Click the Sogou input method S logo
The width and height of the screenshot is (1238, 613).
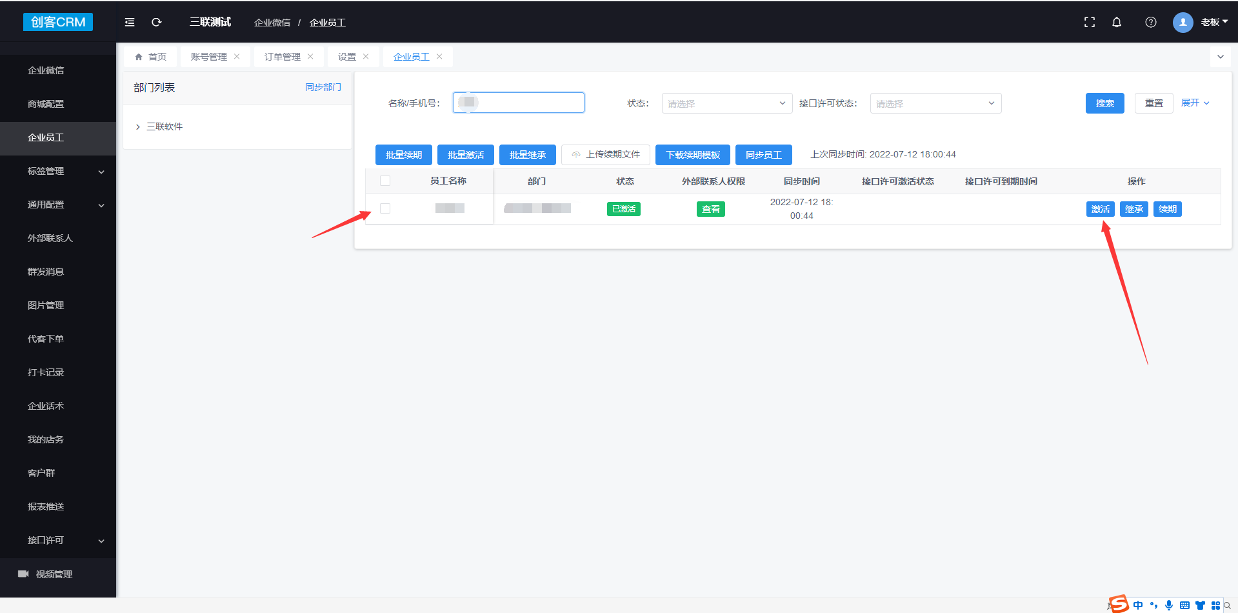[x=1119, y=605]
